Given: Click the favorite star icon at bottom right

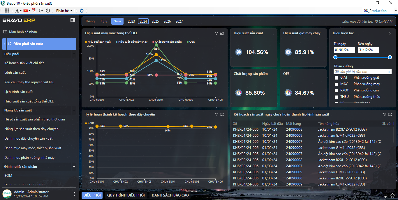Looking at the screenshot, I should [392, 195].
